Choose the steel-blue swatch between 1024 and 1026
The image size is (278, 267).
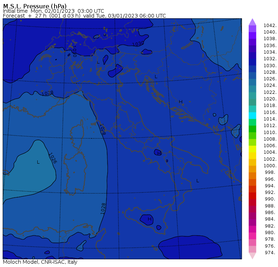tap(252, 82)
